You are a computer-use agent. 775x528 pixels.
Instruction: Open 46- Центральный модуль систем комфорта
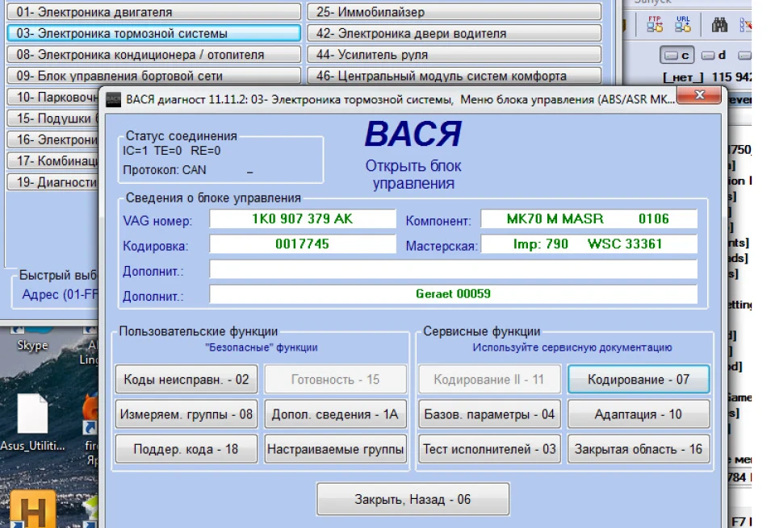tap(455, 76)
